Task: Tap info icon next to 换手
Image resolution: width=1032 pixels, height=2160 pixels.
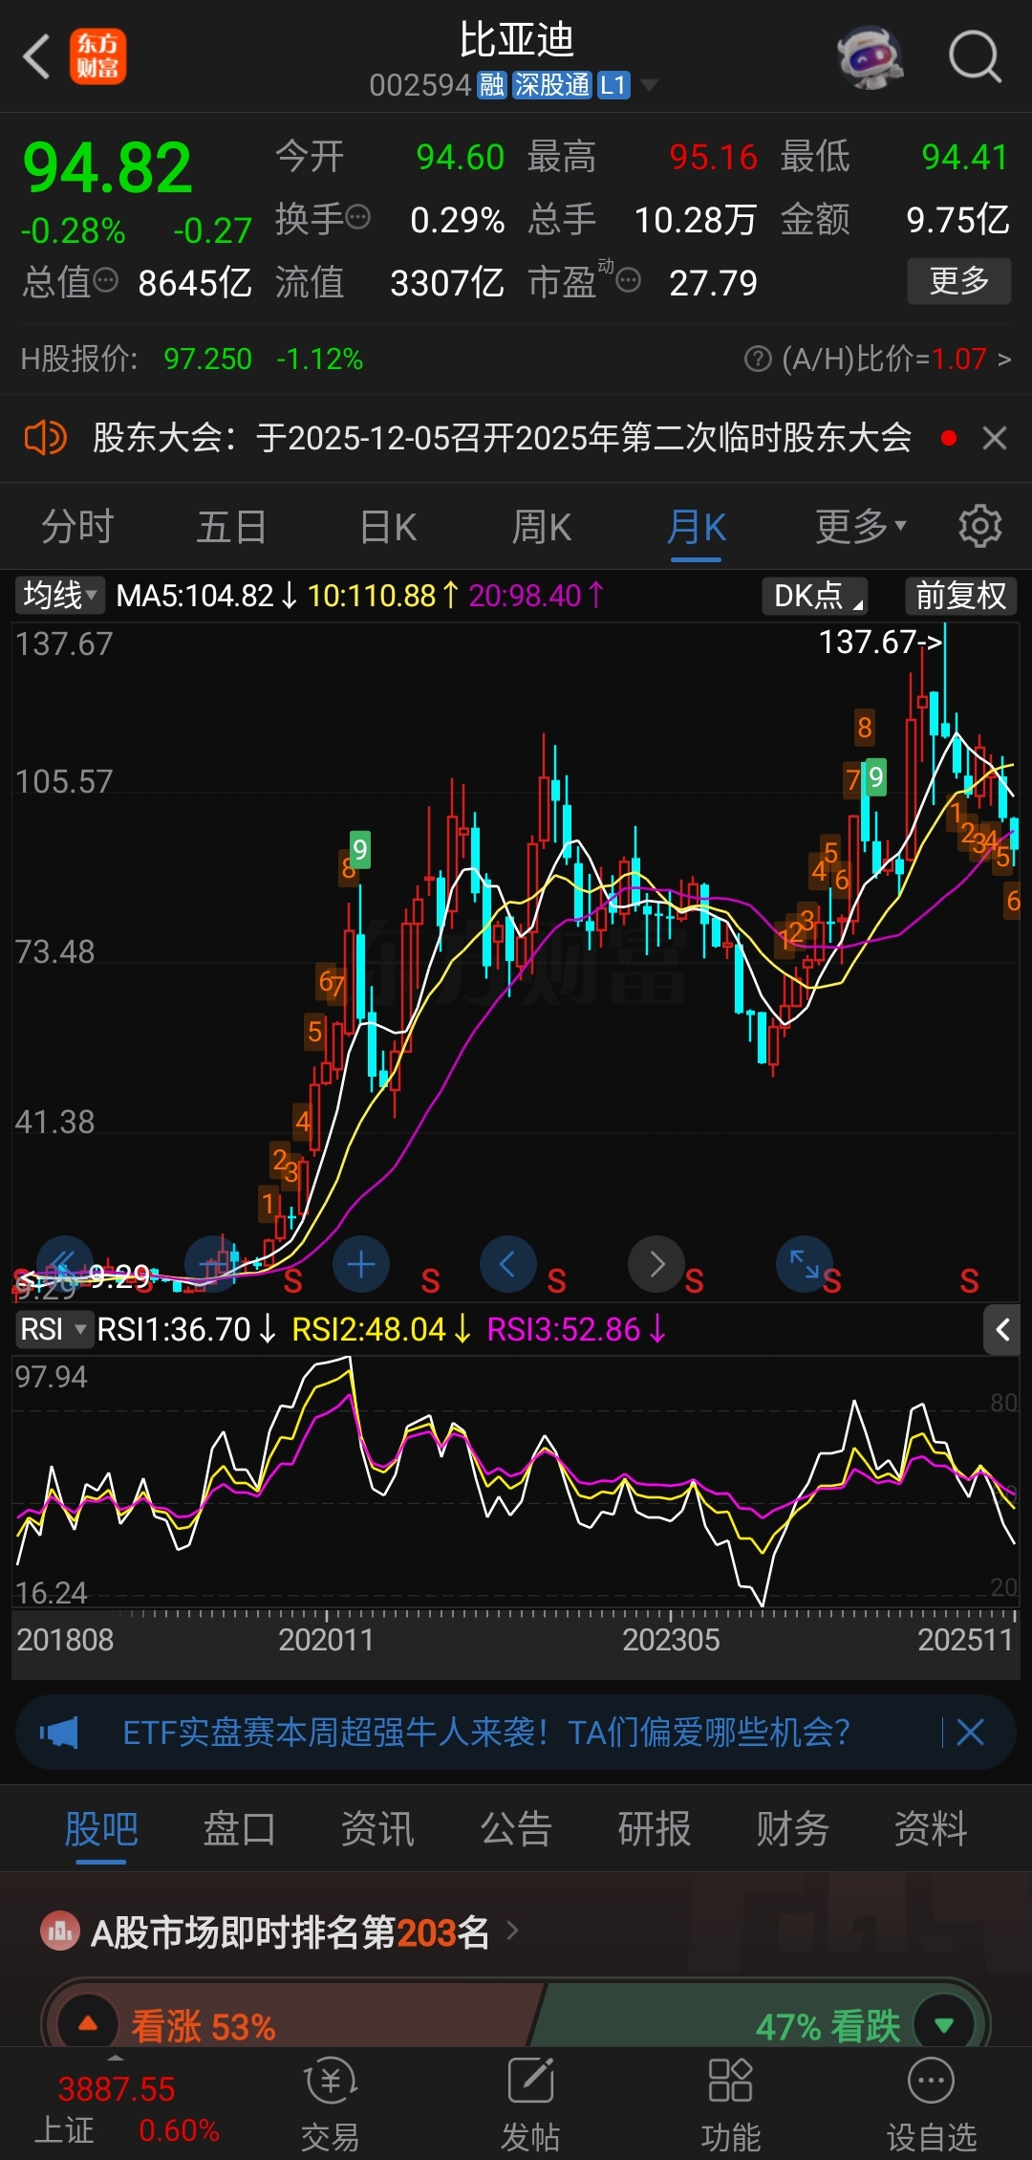Action: pos(357,218)
